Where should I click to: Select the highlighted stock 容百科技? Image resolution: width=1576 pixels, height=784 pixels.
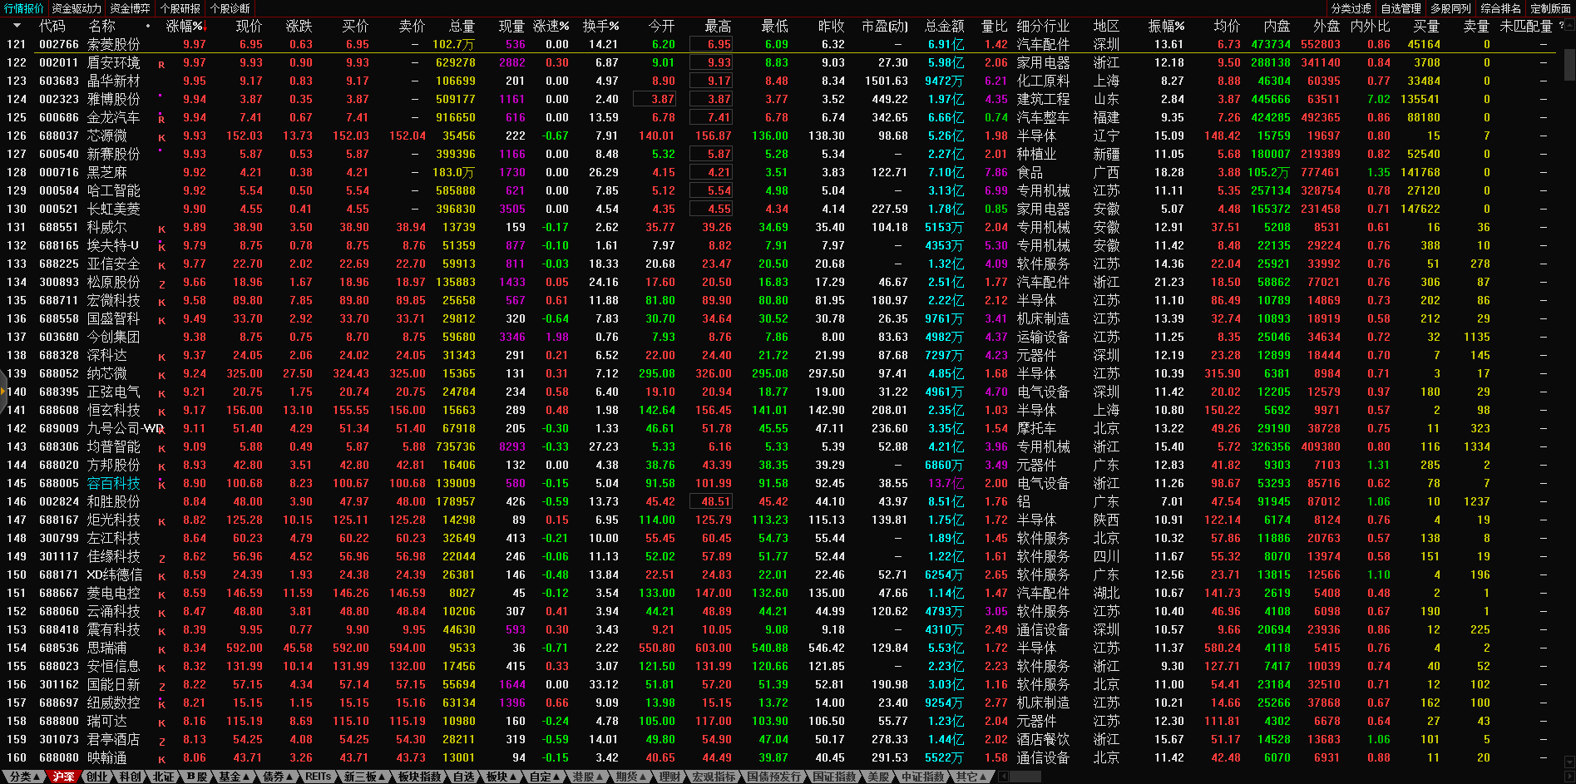[113, 484]
